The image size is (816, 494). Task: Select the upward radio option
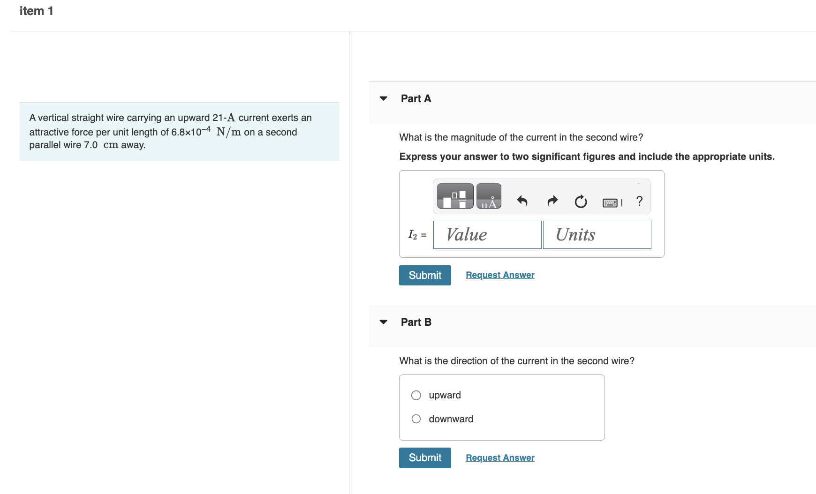click(x=416, y=395)
